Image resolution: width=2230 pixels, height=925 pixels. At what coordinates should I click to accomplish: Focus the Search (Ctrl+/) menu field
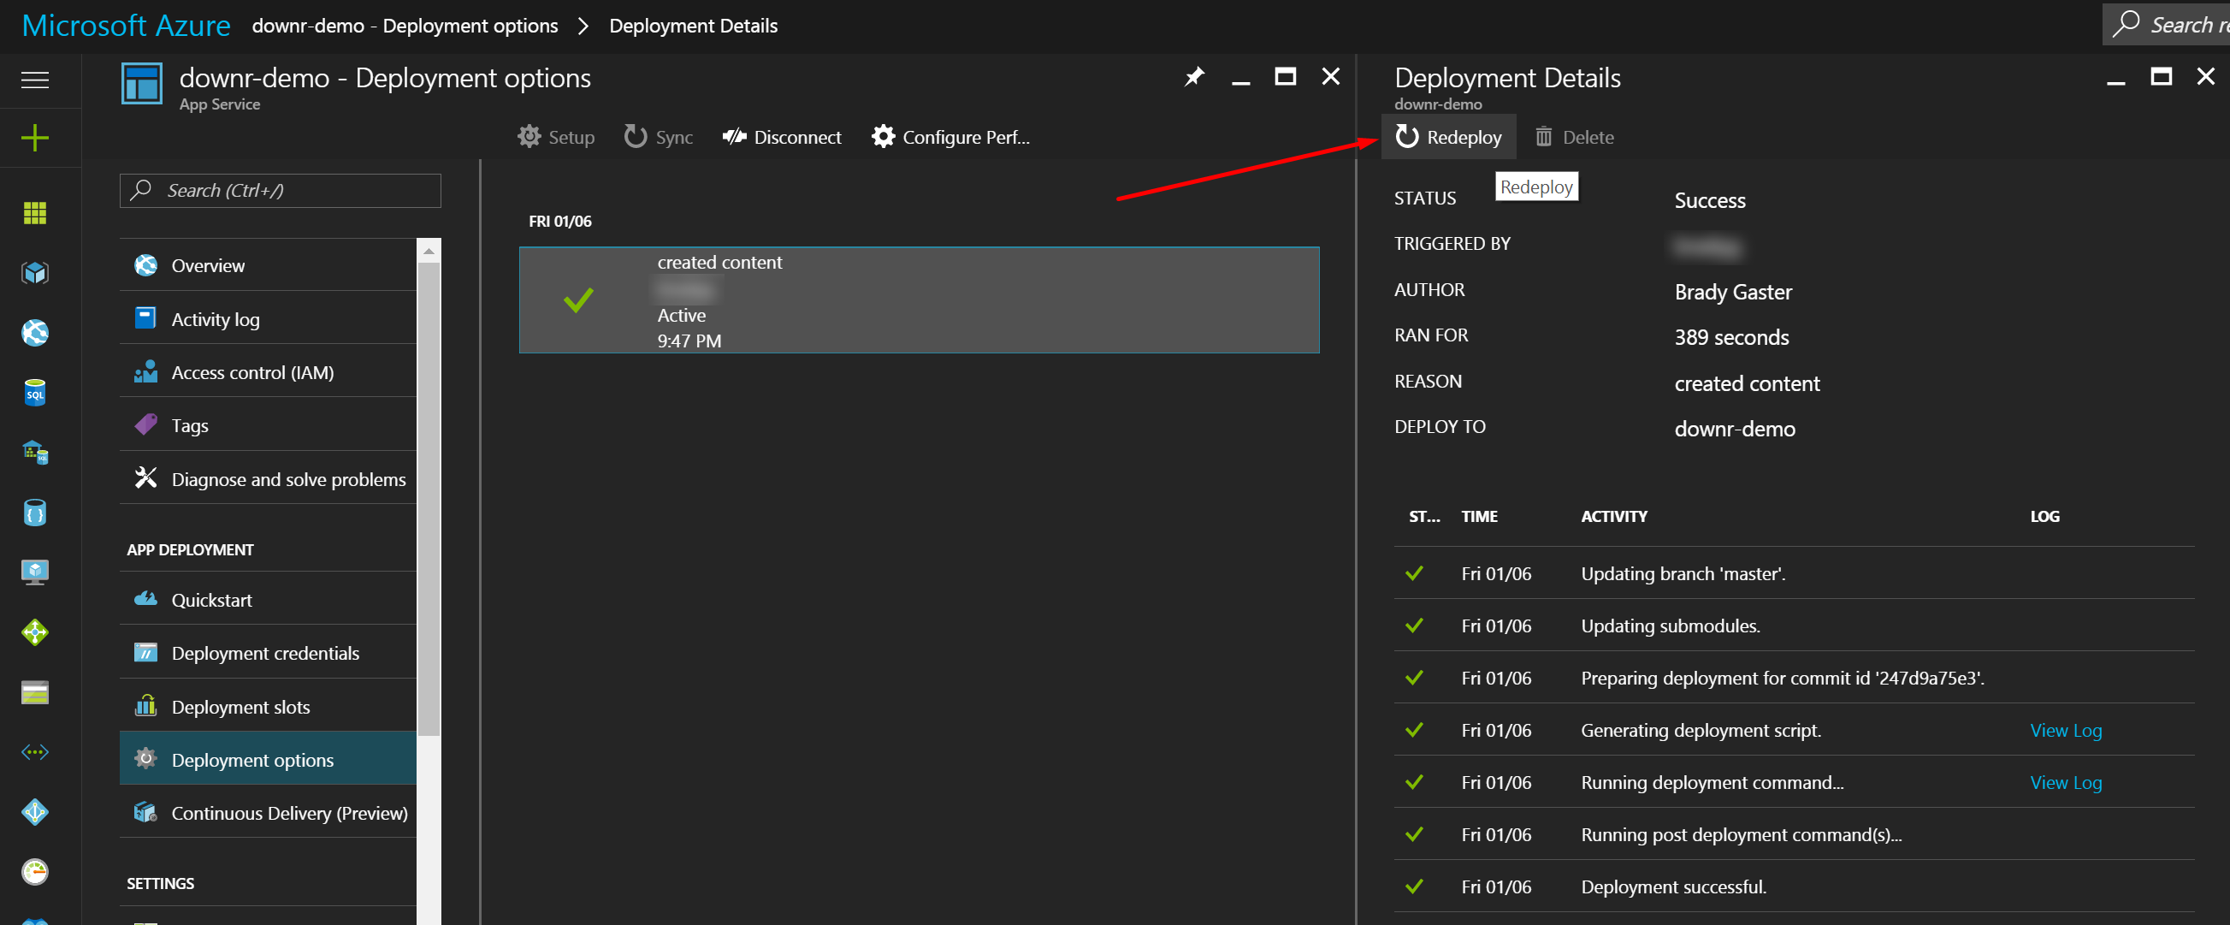(x=280, y=191)
